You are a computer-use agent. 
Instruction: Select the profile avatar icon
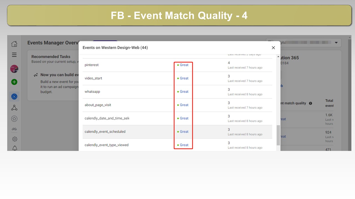[x=14, y=69]
